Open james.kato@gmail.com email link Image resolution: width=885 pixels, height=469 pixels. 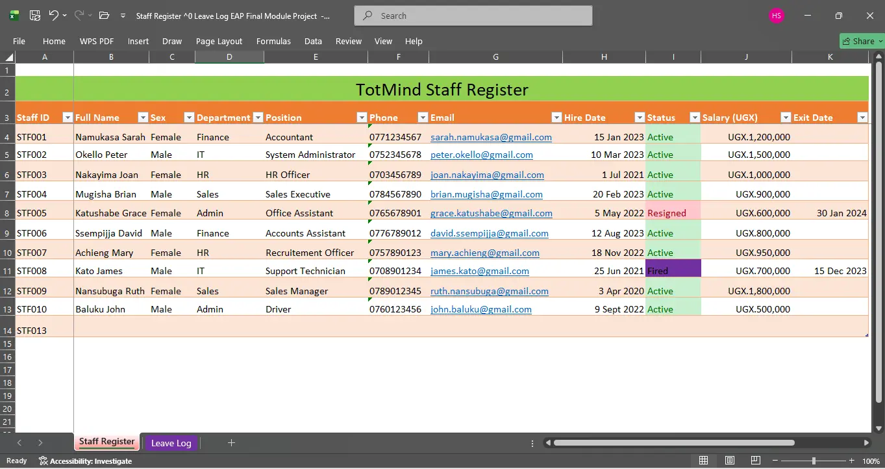[480, 271]
